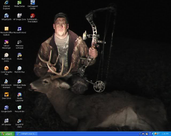The width and height of the screenshot is (171, 136).
Task: Launch SUPERAntiSpyware Free Edition icon
Action: [x=33, y=18]
